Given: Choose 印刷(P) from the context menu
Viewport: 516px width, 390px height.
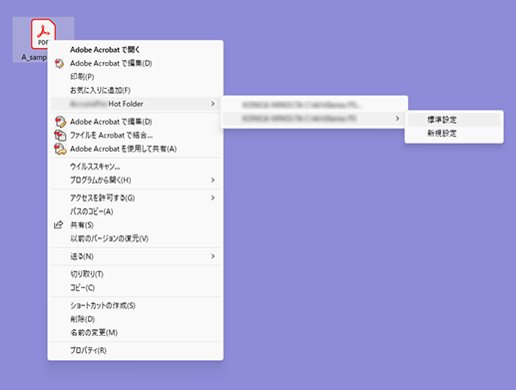Looking at the screenshot, I should 137,77.
